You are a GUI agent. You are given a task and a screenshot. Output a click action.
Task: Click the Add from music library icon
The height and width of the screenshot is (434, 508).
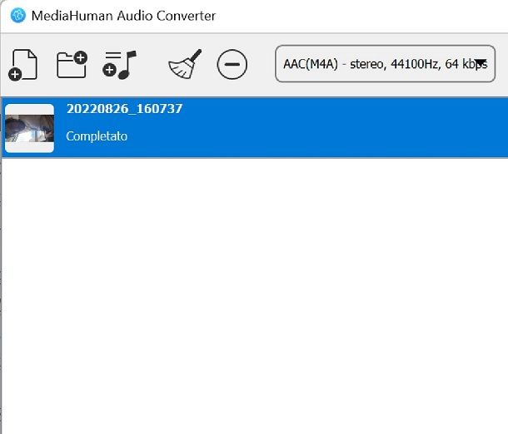click(x=120, y=65)
